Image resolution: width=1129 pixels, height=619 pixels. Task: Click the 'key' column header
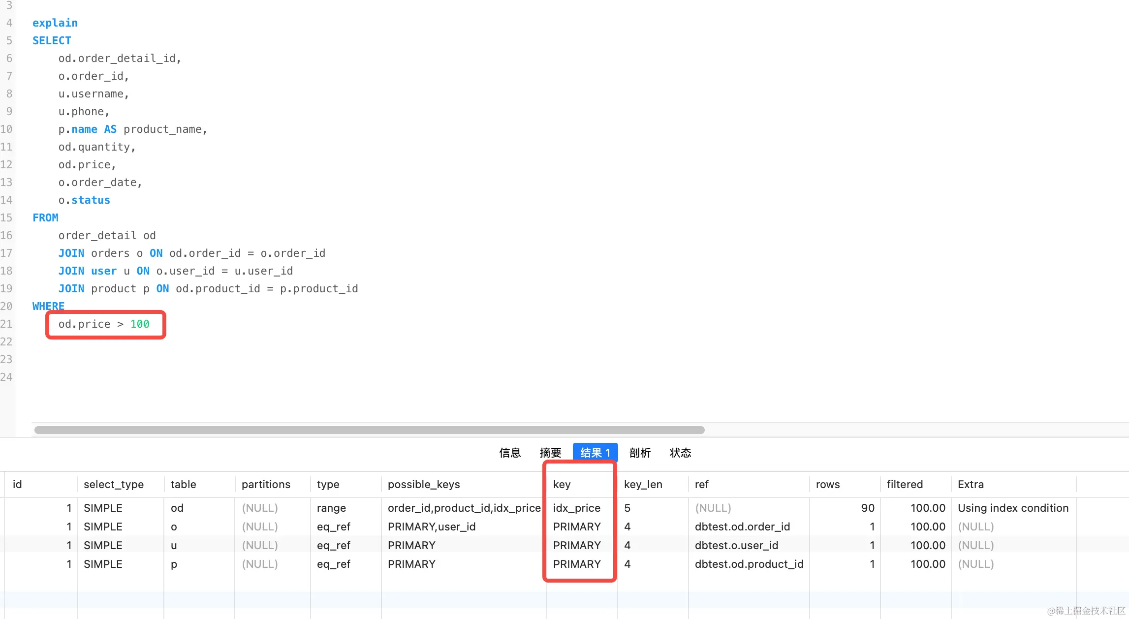tap(562, 484)
